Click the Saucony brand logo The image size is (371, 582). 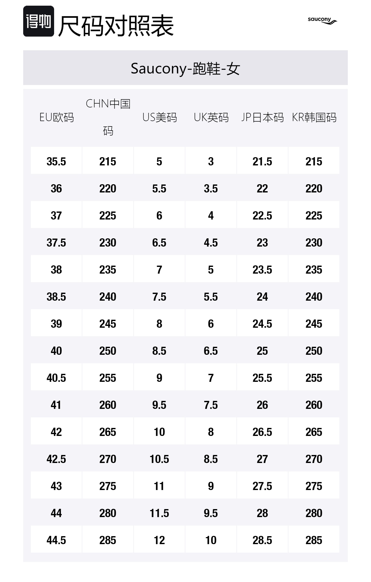point(322,21)
